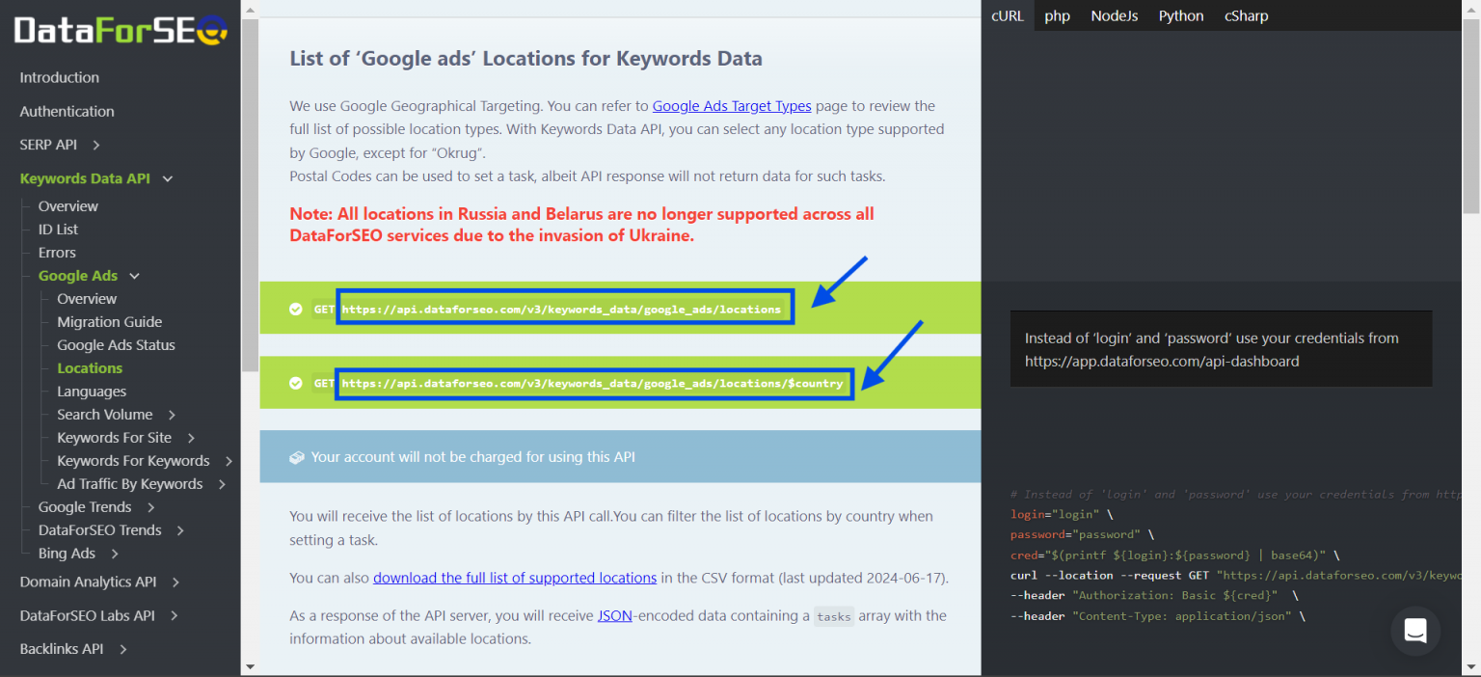The width and height of the screenshot is (1481, 677).
Task: Switch to the NodeJs tab
Action: (1114, 15)
